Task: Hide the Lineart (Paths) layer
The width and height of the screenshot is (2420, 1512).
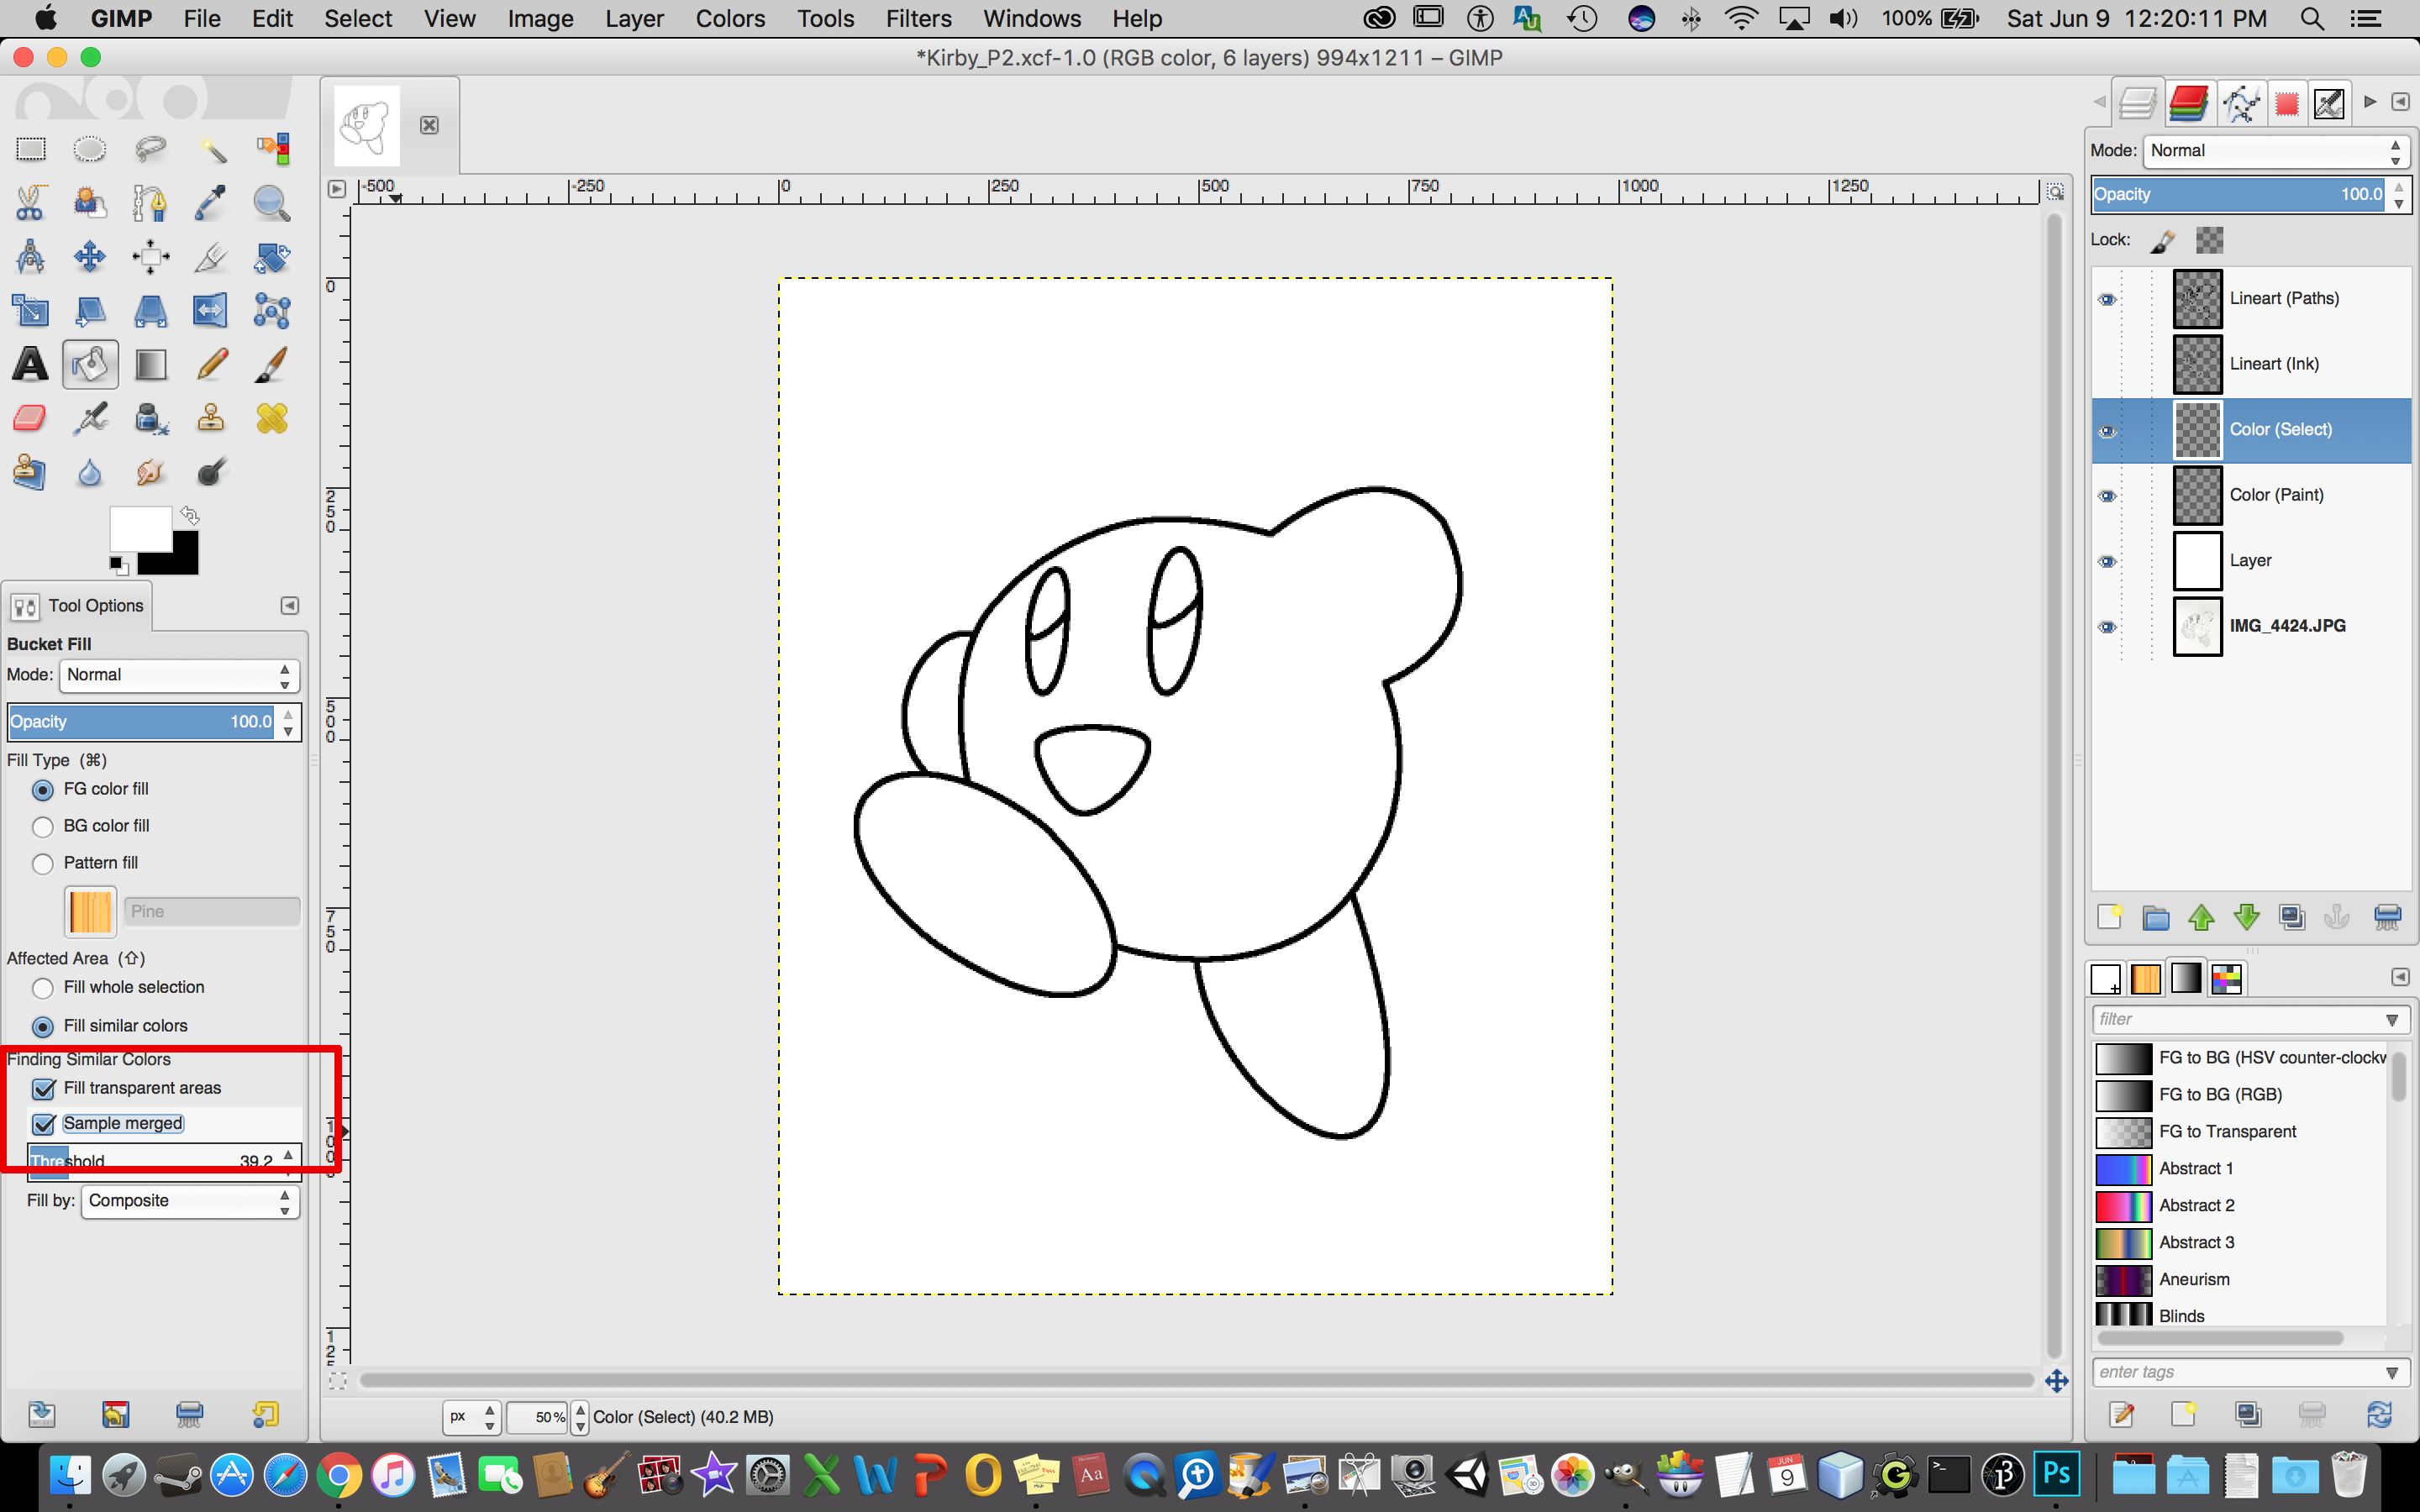Action: (2107, 299)
